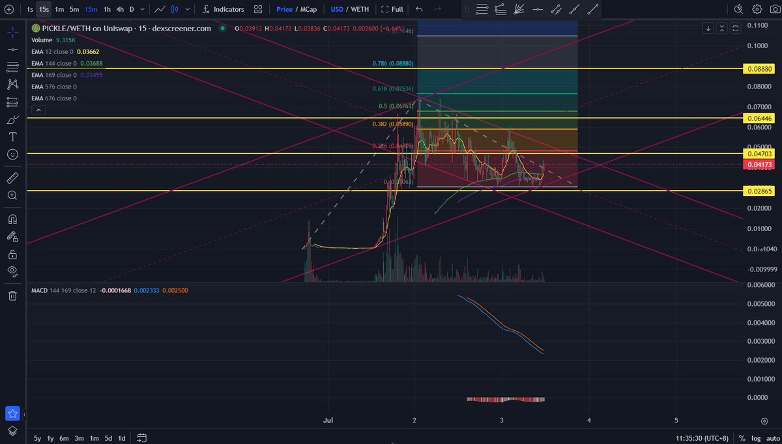Viewport: 782px width, 444px height.
Task: Open chart time axis settings icon
Action: pos(764,421)
